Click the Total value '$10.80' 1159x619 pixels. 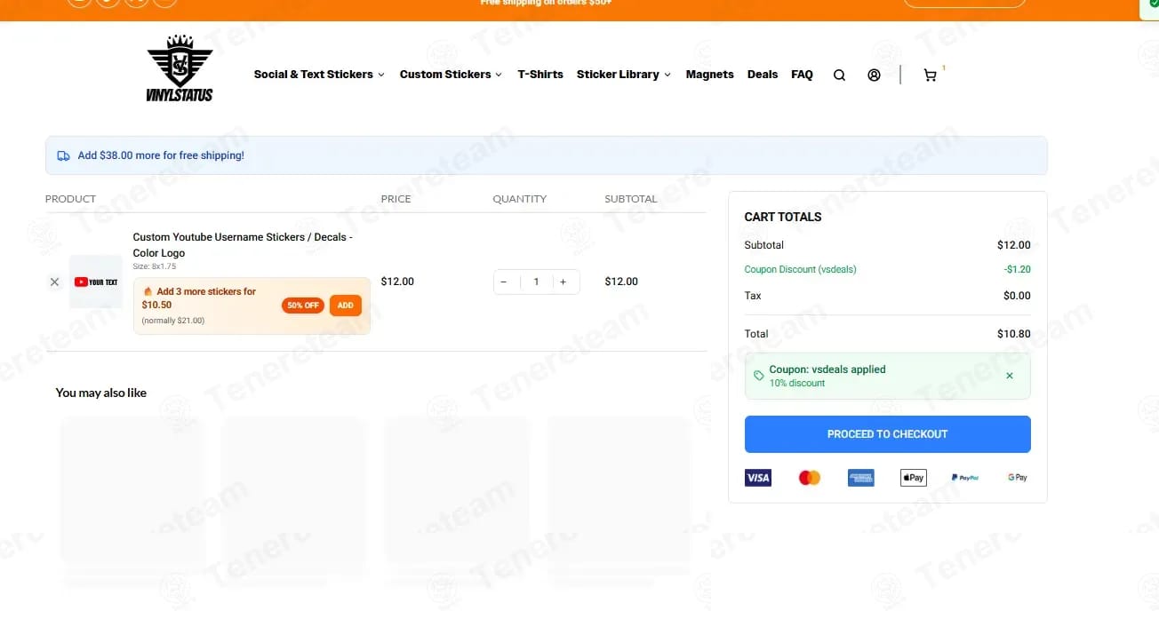tap(1014, 334)
